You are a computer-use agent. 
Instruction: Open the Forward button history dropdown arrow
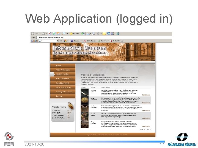click(46, 34)
